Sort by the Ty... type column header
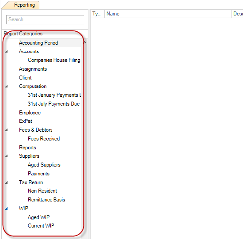Image resolution: width=243 pixels, height=239 pixels. 98,14
